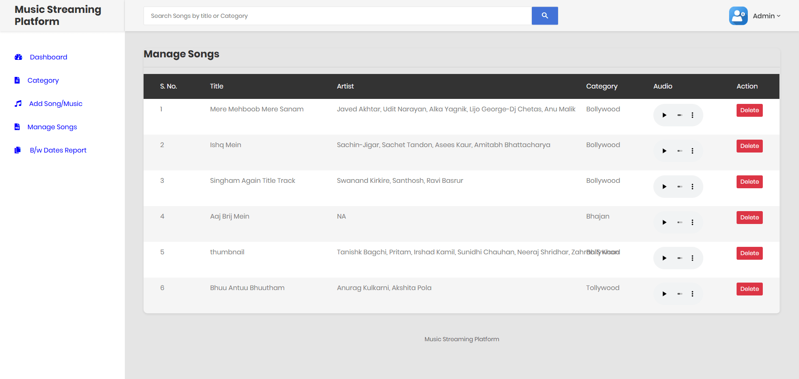Select the music note icon beside Add Song/Music
The image size is (799, 379).
coord(18,103)
